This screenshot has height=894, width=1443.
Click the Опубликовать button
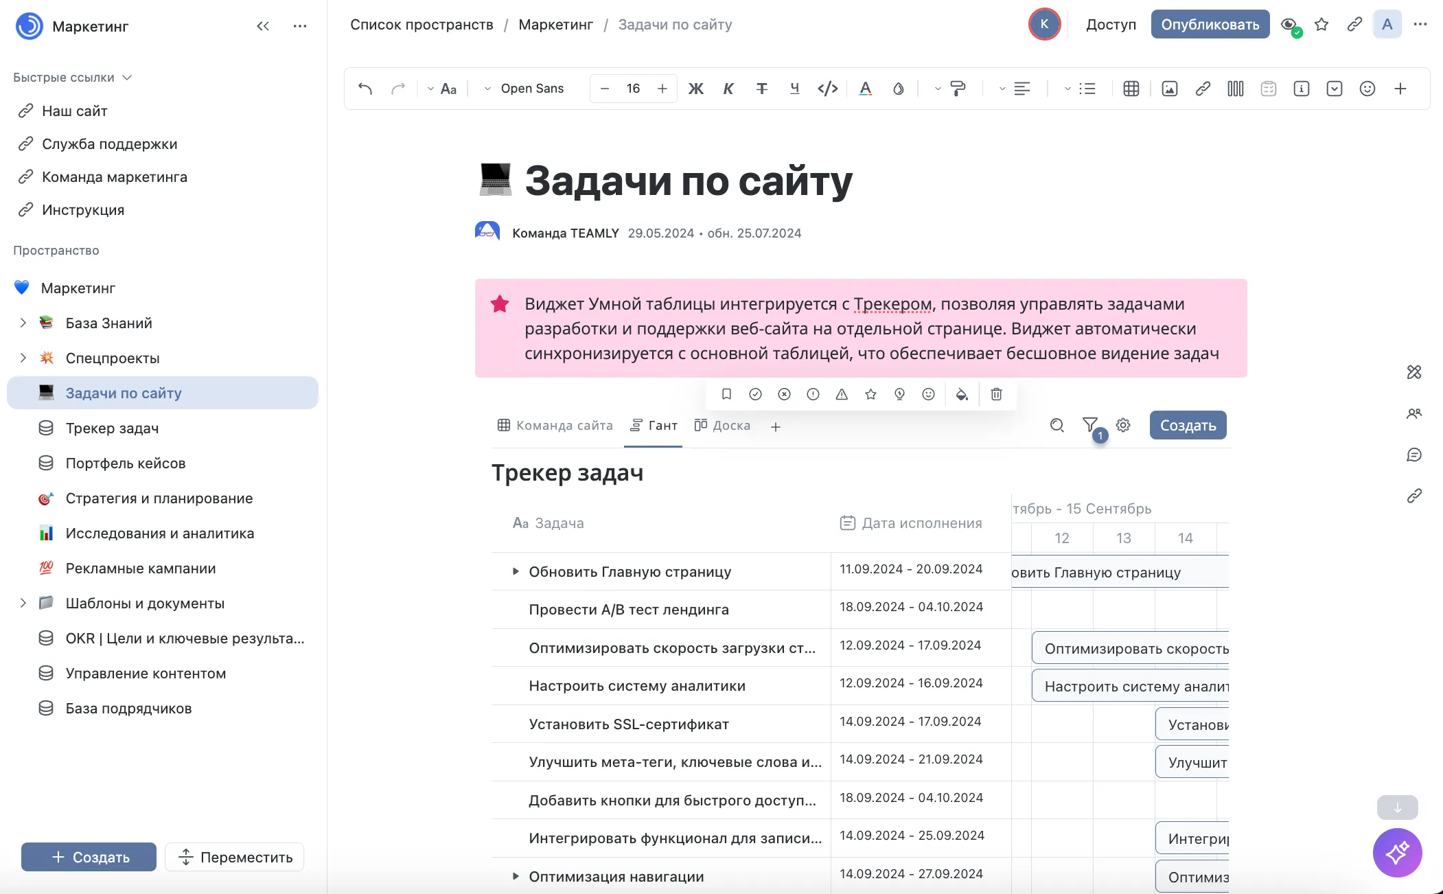point(1210,25)
